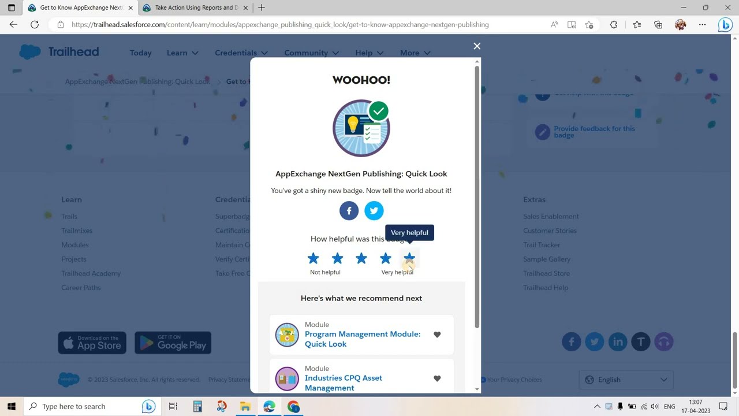739x416 pixels.
Task: Switch to Take Action Using Reports tab
Action: tap(195, 8)
